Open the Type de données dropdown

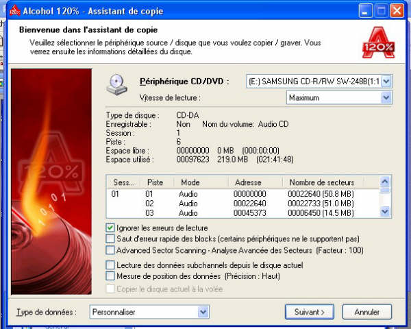(203, 313)
